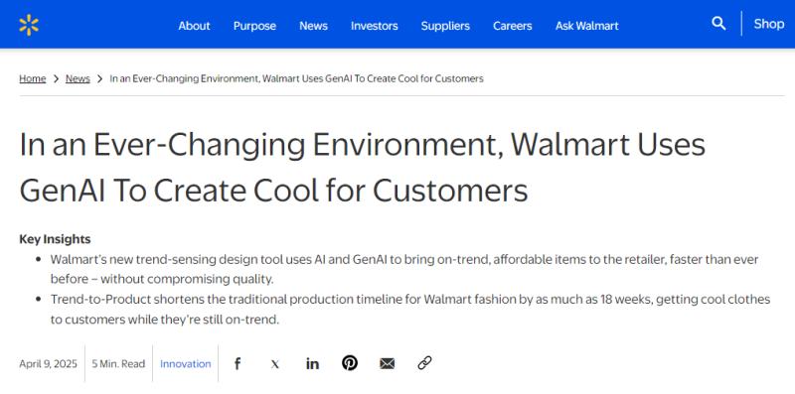
Task: Pin article on Pinterest
Action: coord(350,363)
